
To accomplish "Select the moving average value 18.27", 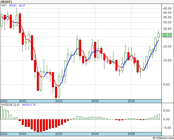I will (22, 6).
